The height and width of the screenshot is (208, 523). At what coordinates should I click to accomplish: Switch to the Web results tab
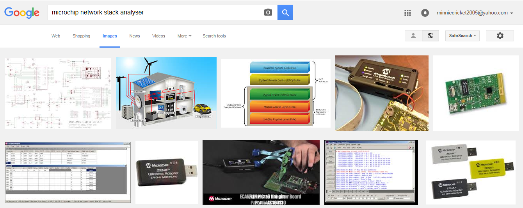point(56,36)
